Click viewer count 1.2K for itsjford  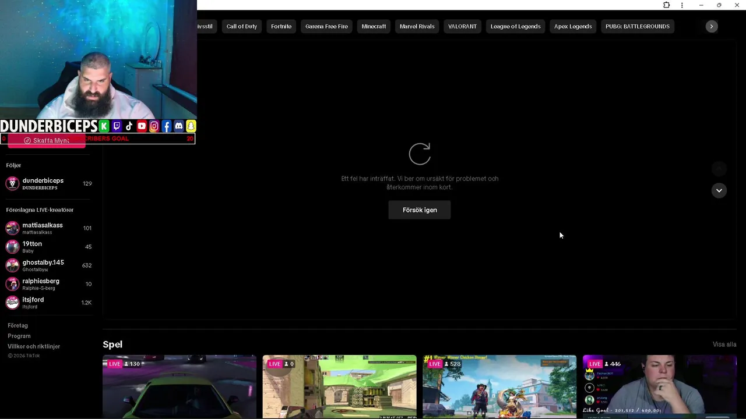[86, 303]
